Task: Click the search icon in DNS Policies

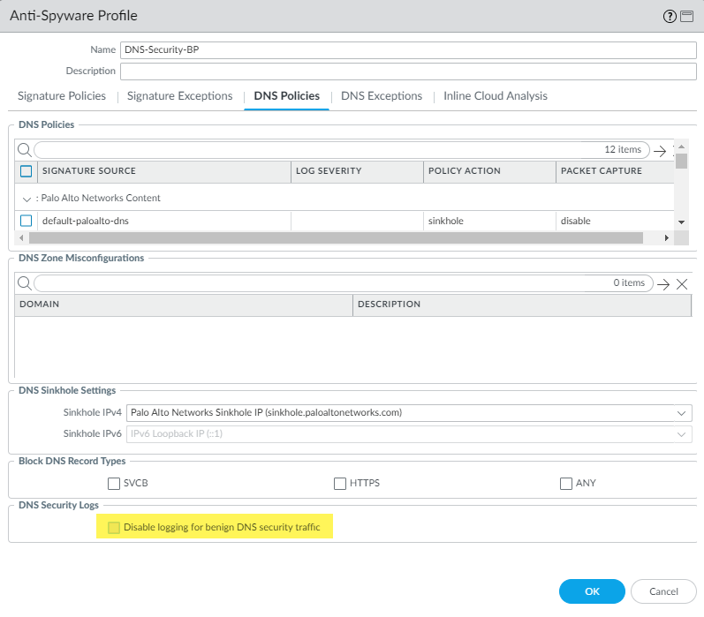Action: (x=25, y=150)
